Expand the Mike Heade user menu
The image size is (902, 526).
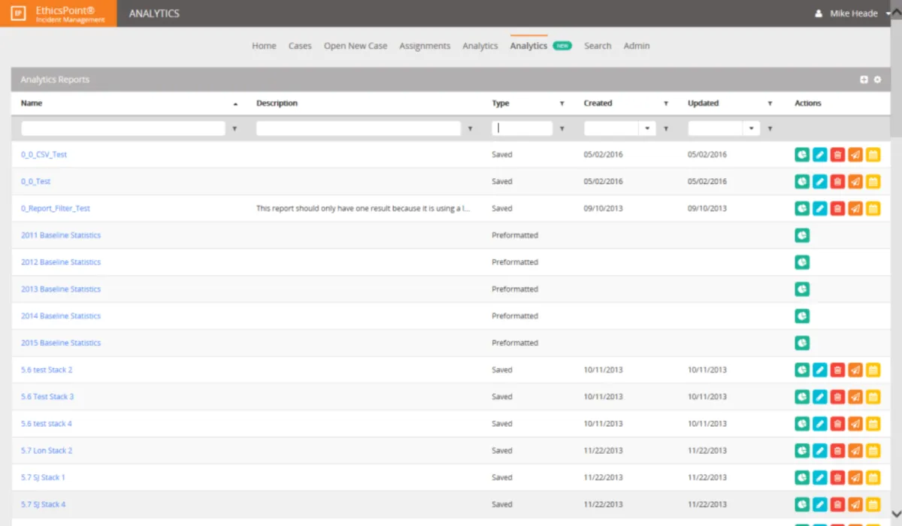click(888, 14)
